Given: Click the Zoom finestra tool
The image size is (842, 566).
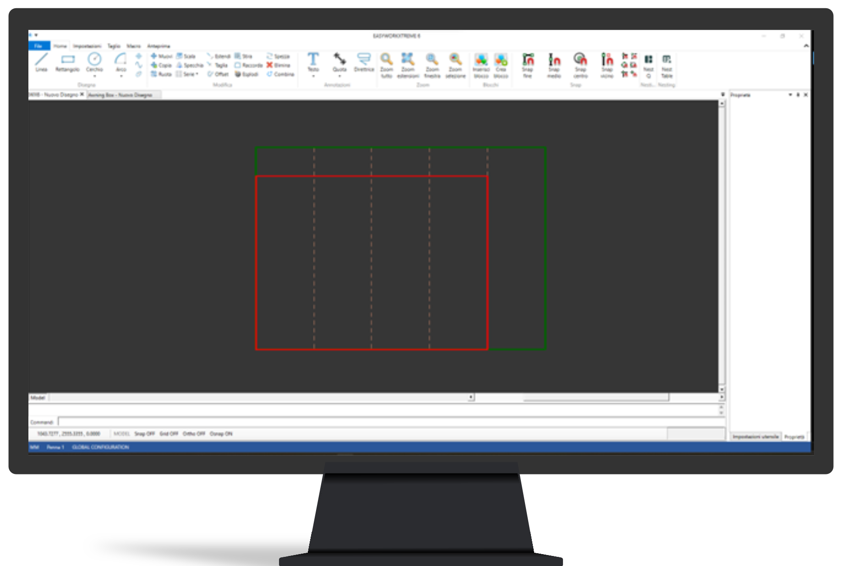Looking at the screenshot, I should [431, 63].
